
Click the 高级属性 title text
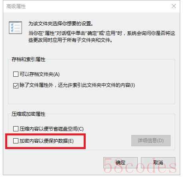tap(16, 6)
